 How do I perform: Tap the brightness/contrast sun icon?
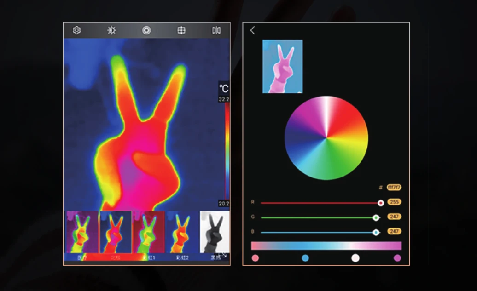[111, 30]
